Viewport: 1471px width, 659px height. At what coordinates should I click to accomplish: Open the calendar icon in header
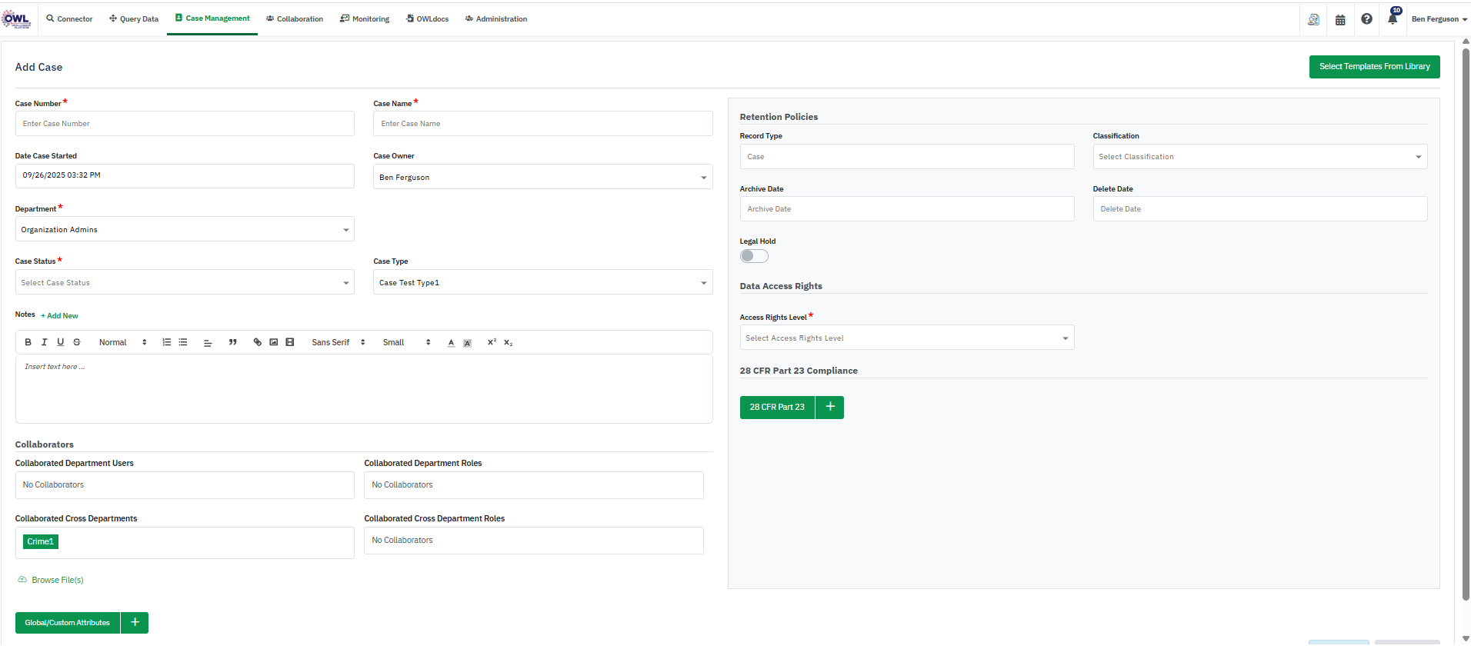pyautogui.click(x=1340, y=20)
